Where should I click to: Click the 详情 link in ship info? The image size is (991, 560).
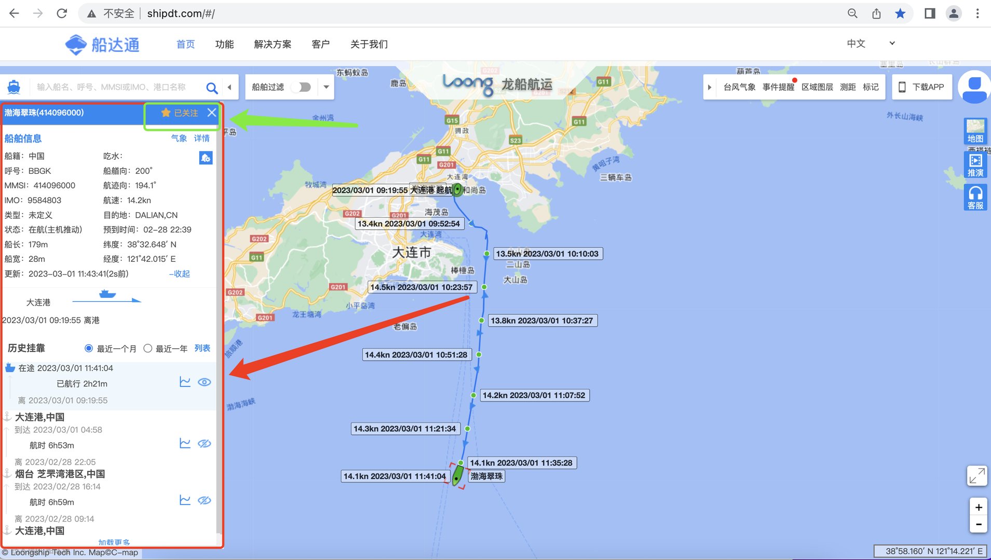(201, 138)
